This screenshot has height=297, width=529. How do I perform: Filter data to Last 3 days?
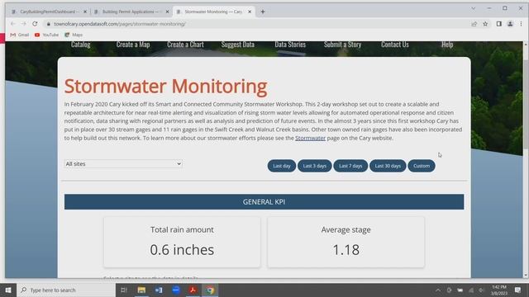click(314, 166)
